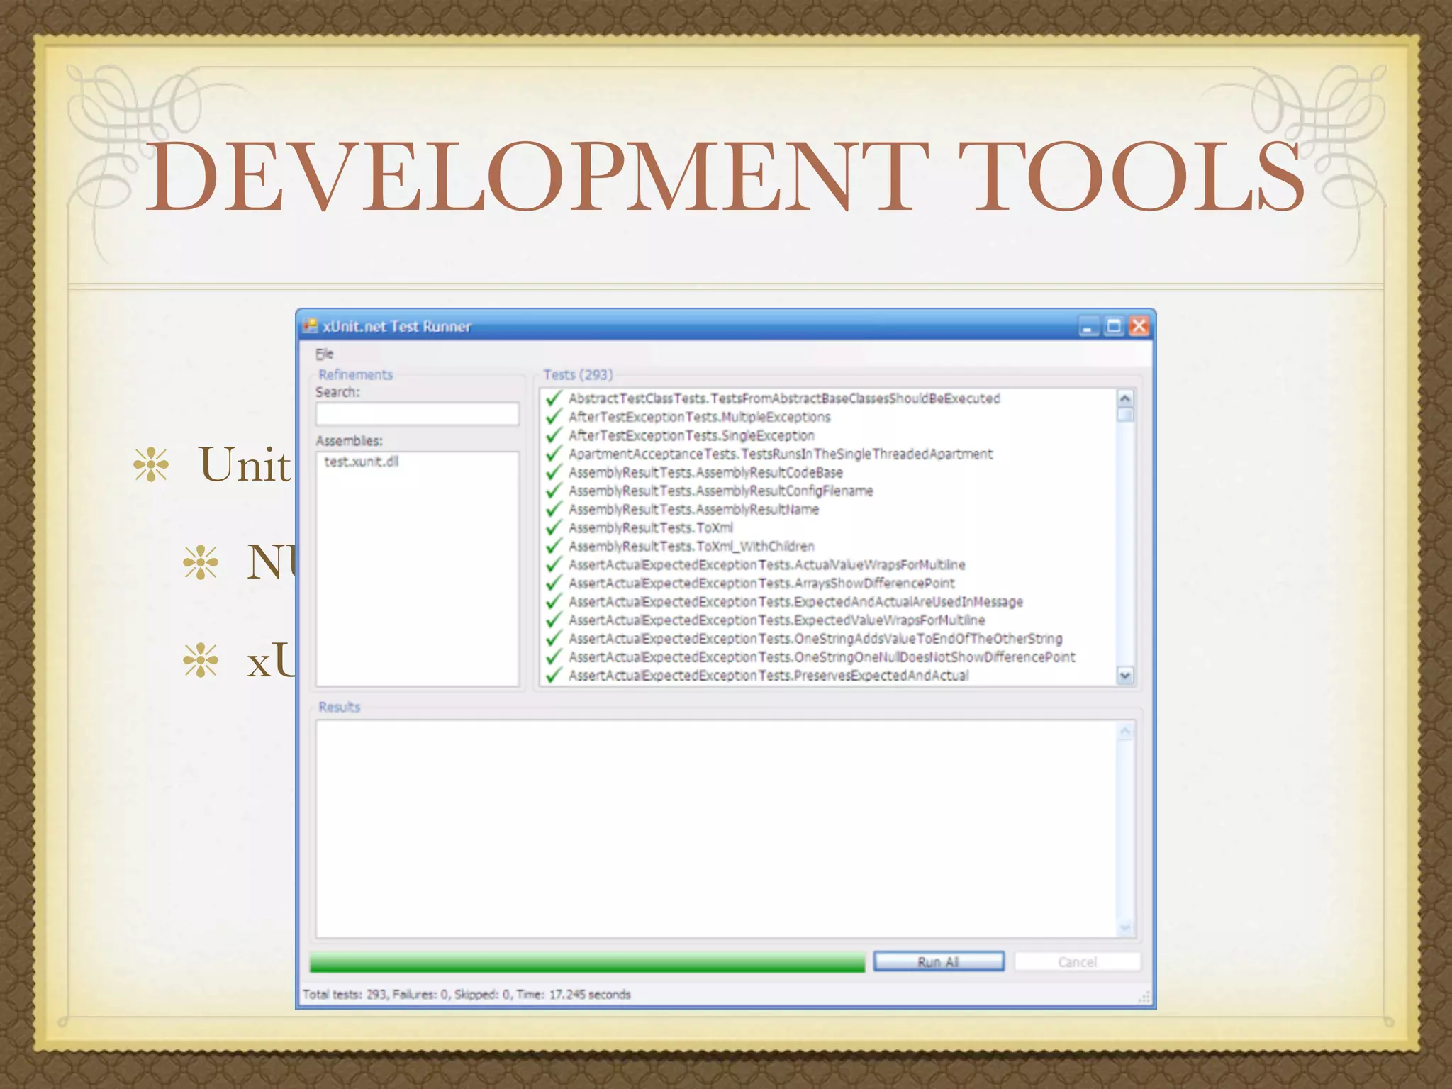Image resolution: width=1452 pixels, height=1089 pixels.
Task: Select AfterTestExceptionTests.MultipleExceptions test
Action: point(699,417)
